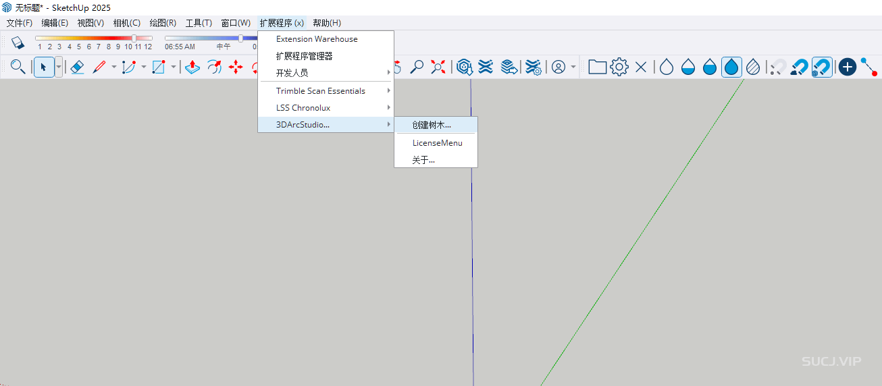Expand the Pencil line tool dropdown
This screenshot has height=386, width=882.
pos(114,67)
